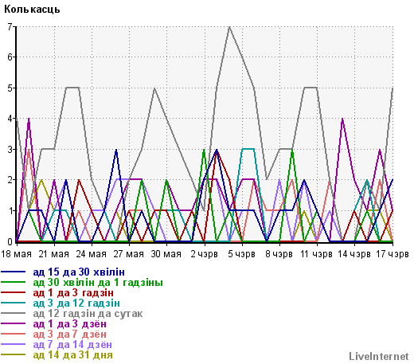Click x-axis date label "2 чэрв"
The height and width of the screenshot is (364, 414).
204,254
